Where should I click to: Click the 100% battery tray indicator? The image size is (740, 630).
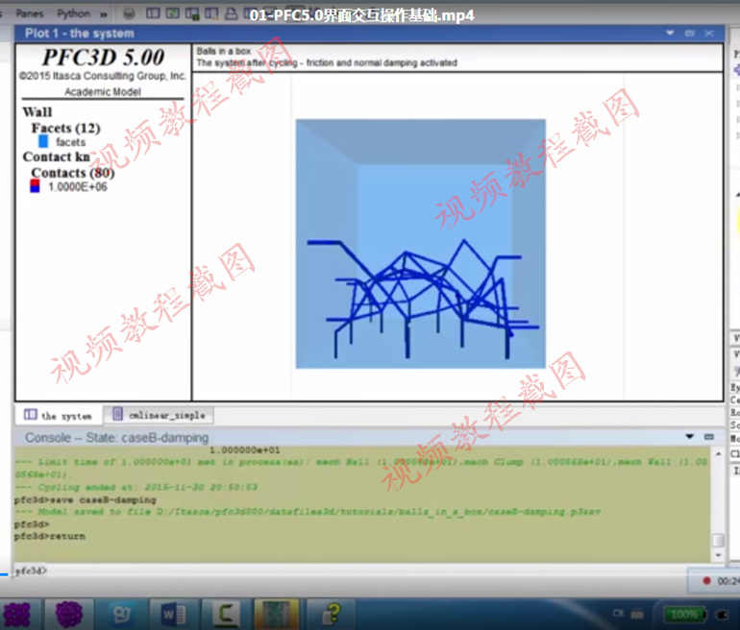click(685, 614)
